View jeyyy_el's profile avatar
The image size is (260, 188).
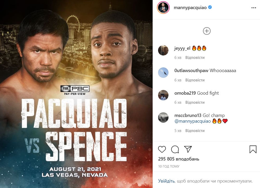click(x=163, y=50)
